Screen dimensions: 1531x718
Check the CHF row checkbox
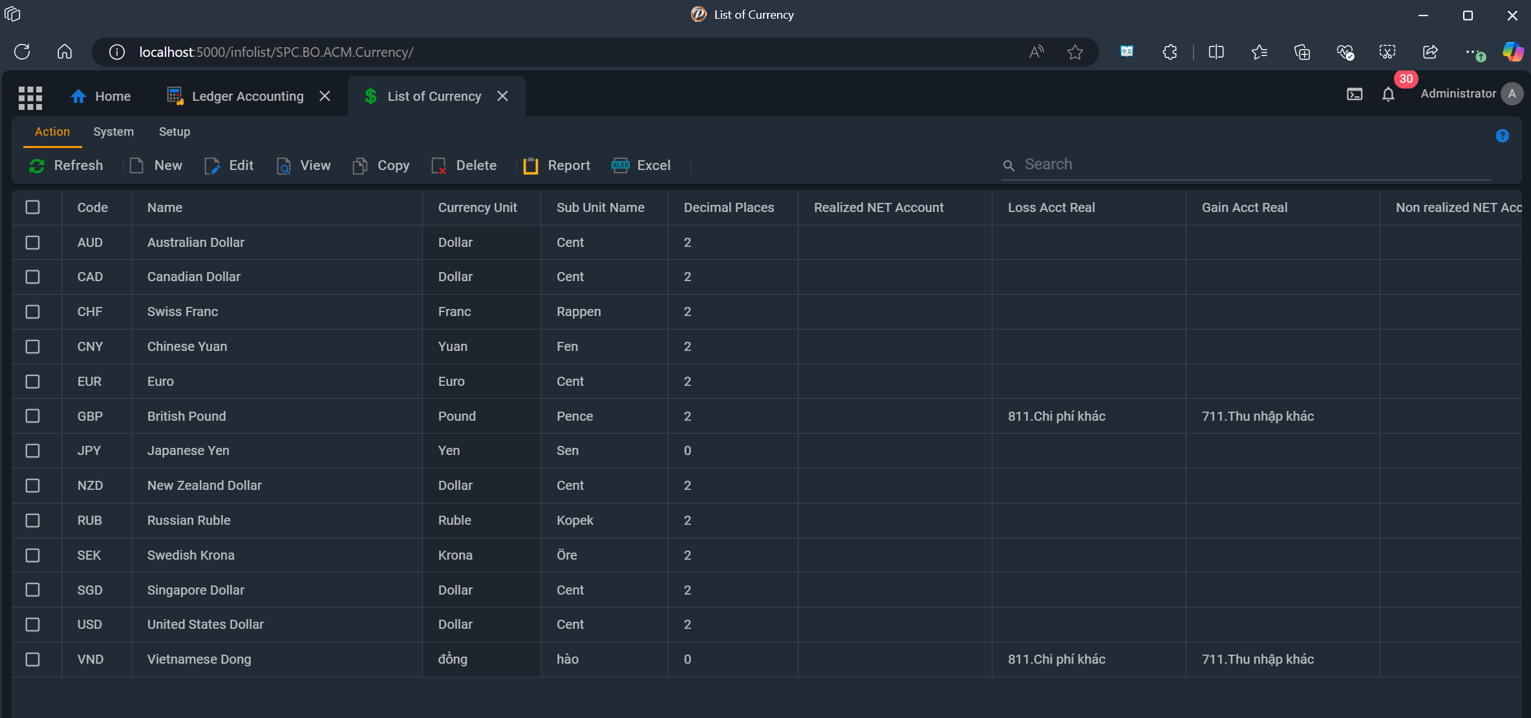32,311
